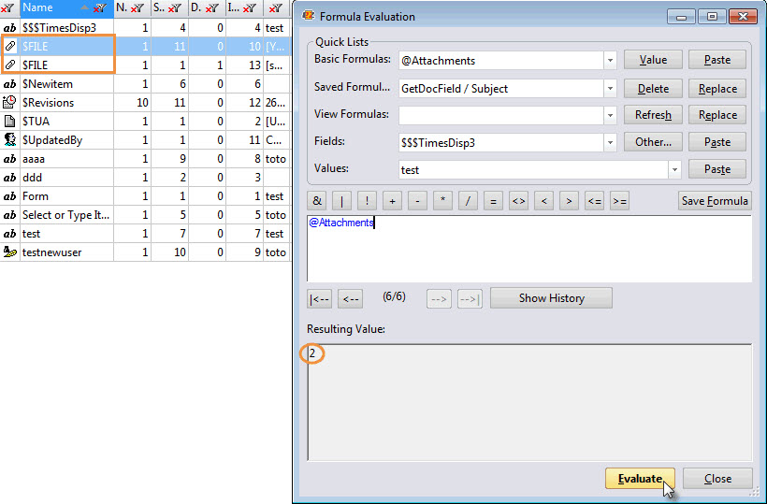Screen dimensions: 767x504
Task: Open the Values dropdown
Action: pyautogui.click(x=673, y=170)
